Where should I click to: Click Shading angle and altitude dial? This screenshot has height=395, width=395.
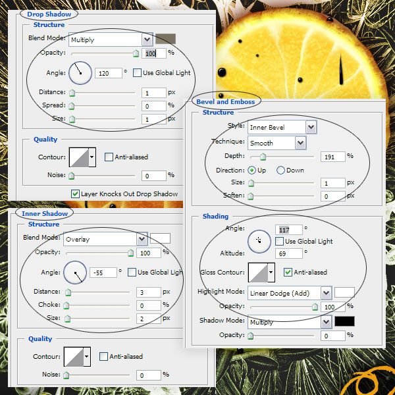259,241
